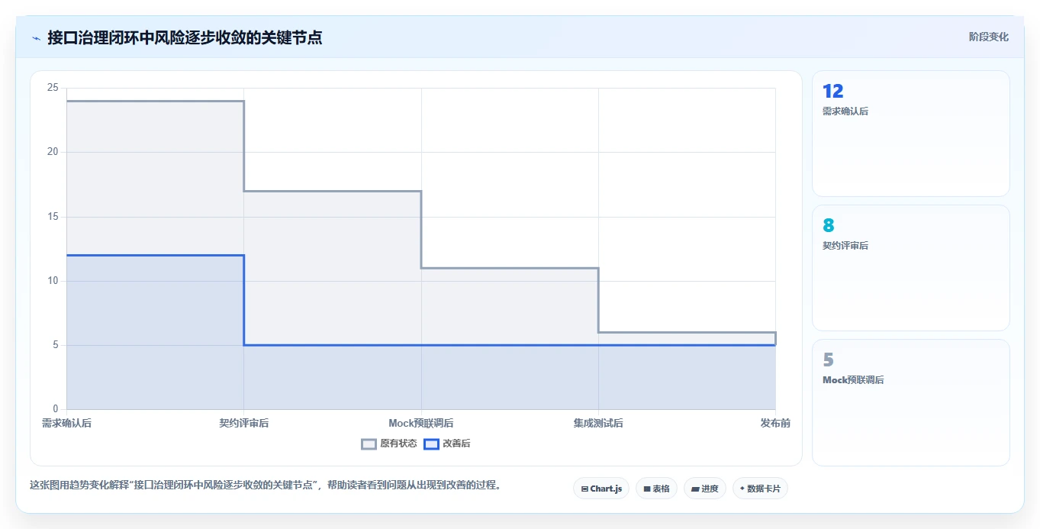Click the trend icon beside the chart title
1040x529 pixels.
pos(36,38)
